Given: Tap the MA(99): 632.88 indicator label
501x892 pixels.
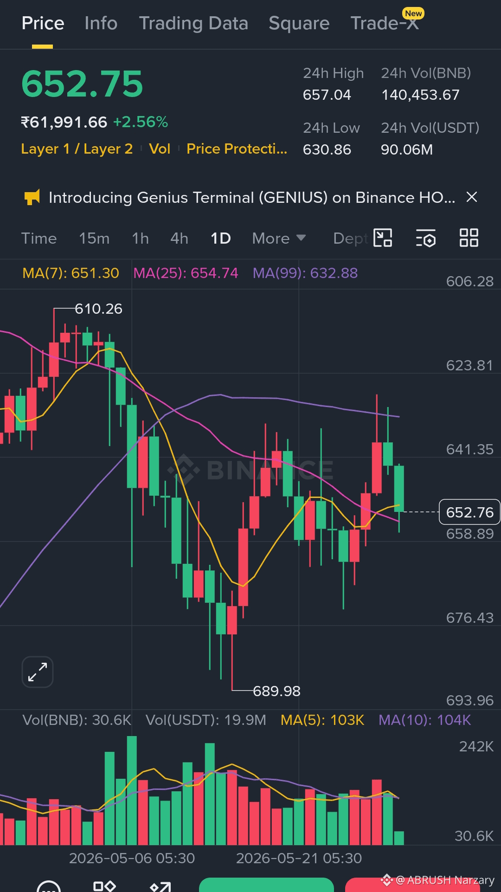Looking at the screenshot, I should click(x=305, y=273).
